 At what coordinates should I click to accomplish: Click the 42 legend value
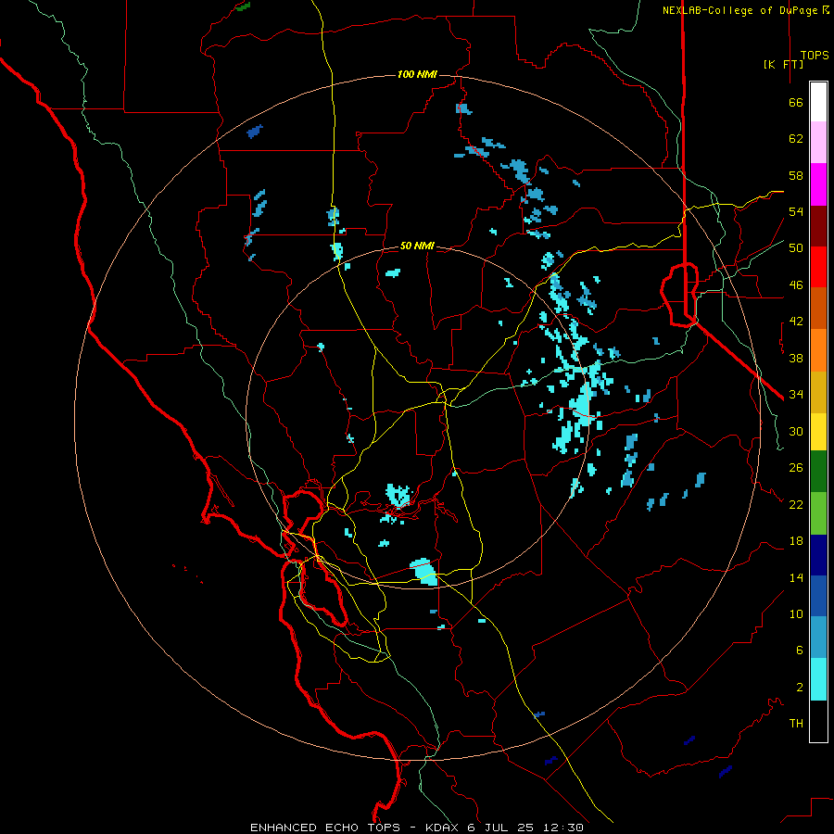[x=796, y=322]
